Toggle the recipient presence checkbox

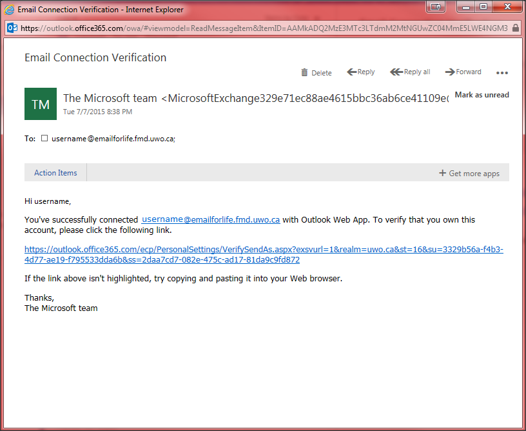tap(44, 138)
